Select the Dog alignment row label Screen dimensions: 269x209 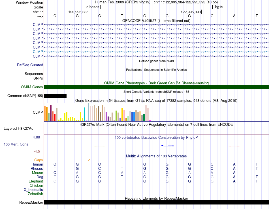pyautogui.click(x=40, y=177)
